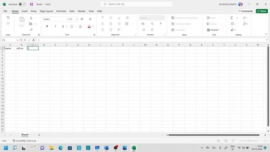The height and width of the screenshot is (152, 270).
Task: Click the Increase Font Size icon
Action: coord(82,19)
